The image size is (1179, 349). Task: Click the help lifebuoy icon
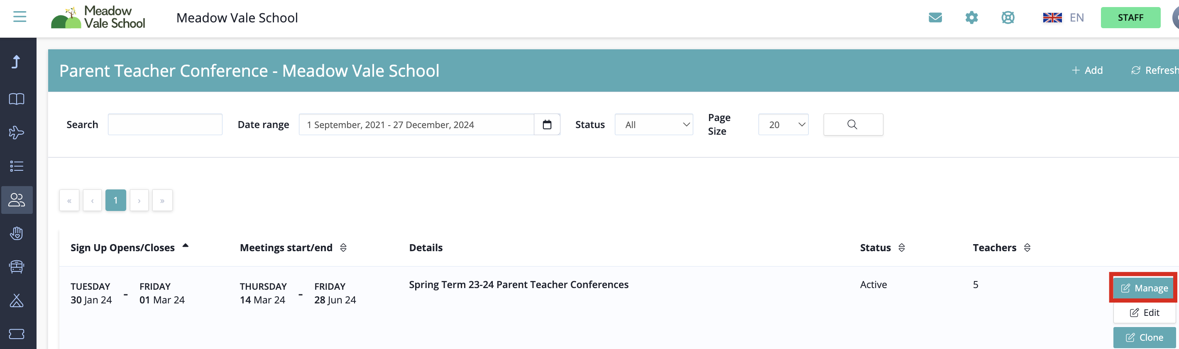(1008, 18)
